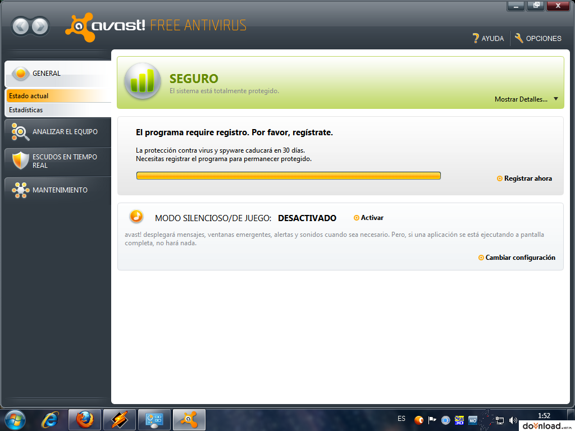Go forward with the right navigation arrow
575x431 pixels.
[40, 26]
